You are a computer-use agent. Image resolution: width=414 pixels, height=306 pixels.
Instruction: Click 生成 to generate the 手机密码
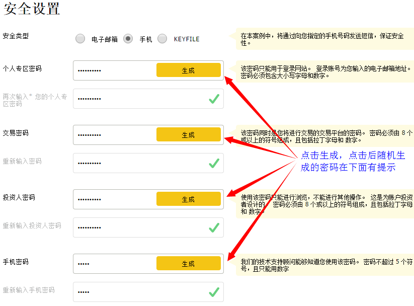[x=188, y=263]
